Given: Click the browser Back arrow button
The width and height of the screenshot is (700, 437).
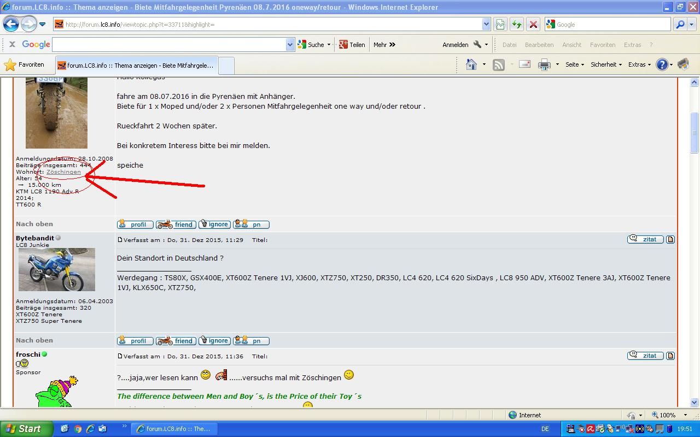Looking at the screenshot, I should coord(11,24).
